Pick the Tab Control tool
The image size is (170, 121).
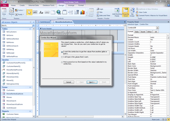click(x=53, y=12)
